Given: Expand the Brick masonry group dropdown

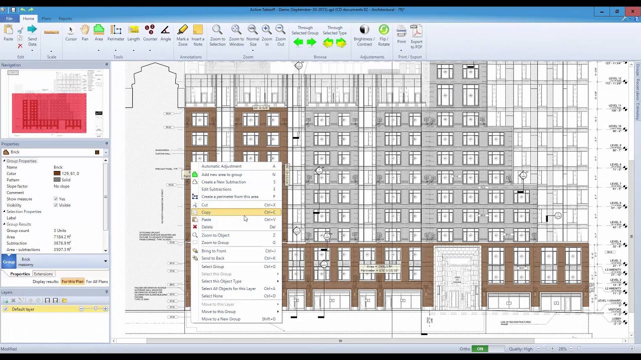Looking at the screenshot, I should [105, 261].
